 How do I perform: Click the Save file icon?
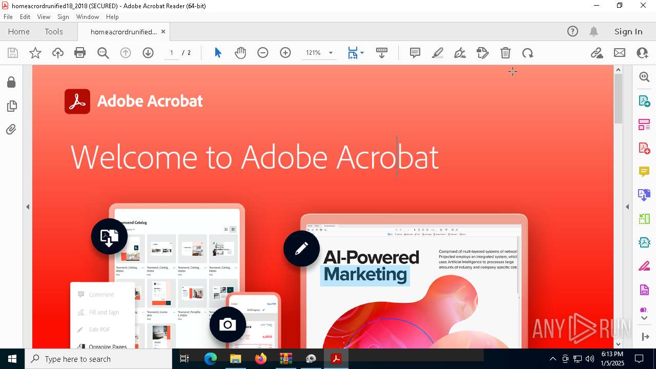click(x=13, y=53)
